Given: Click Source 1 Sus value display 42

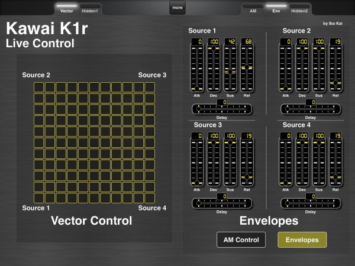Looking at the screenshot, I should click(230, 41).
